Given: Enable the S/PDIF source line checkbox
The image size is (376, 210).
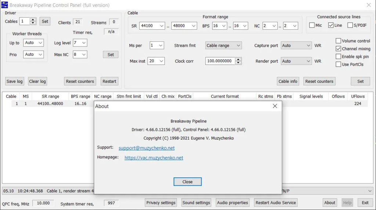Looking at the screenshot, I should coord(350,25).
